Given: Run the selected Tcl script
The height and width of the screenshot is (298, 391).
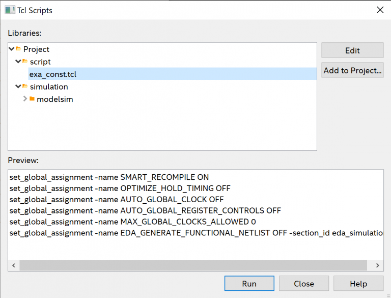Looking at the screenshot, I should tap(249, 284).
